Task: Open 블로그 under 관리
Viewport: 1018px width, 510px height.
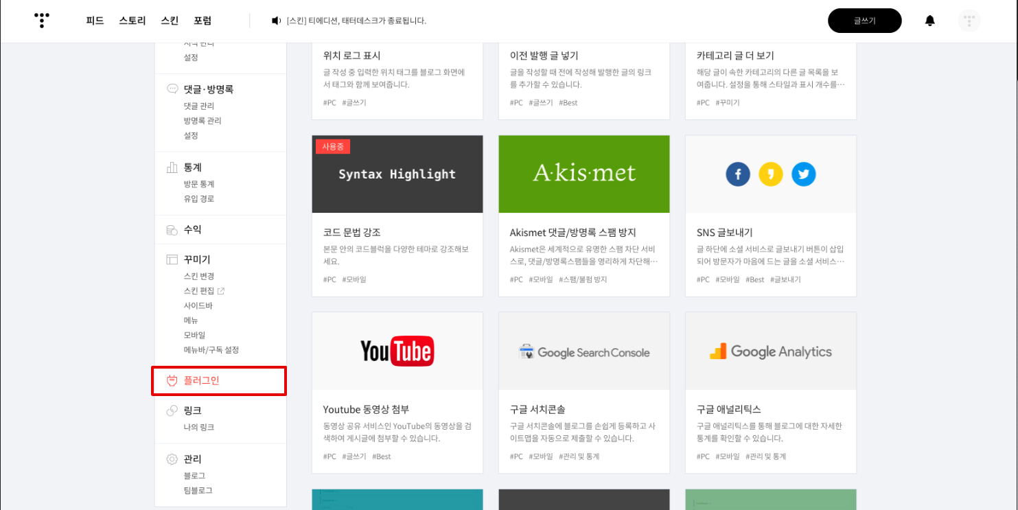Action: (195, 475)
